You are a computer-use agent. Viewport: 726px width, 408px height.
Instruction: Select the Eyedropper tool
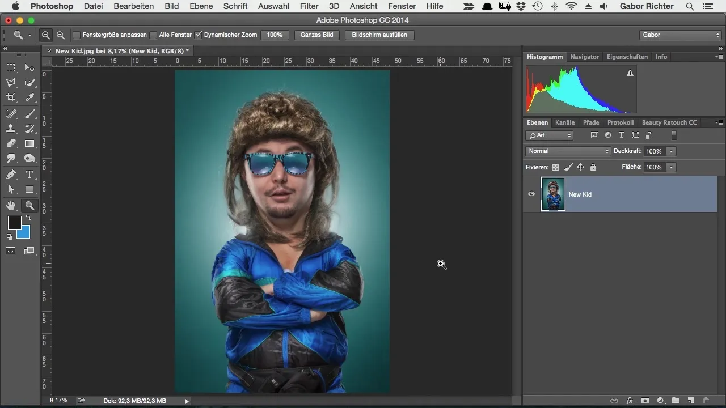29,97
